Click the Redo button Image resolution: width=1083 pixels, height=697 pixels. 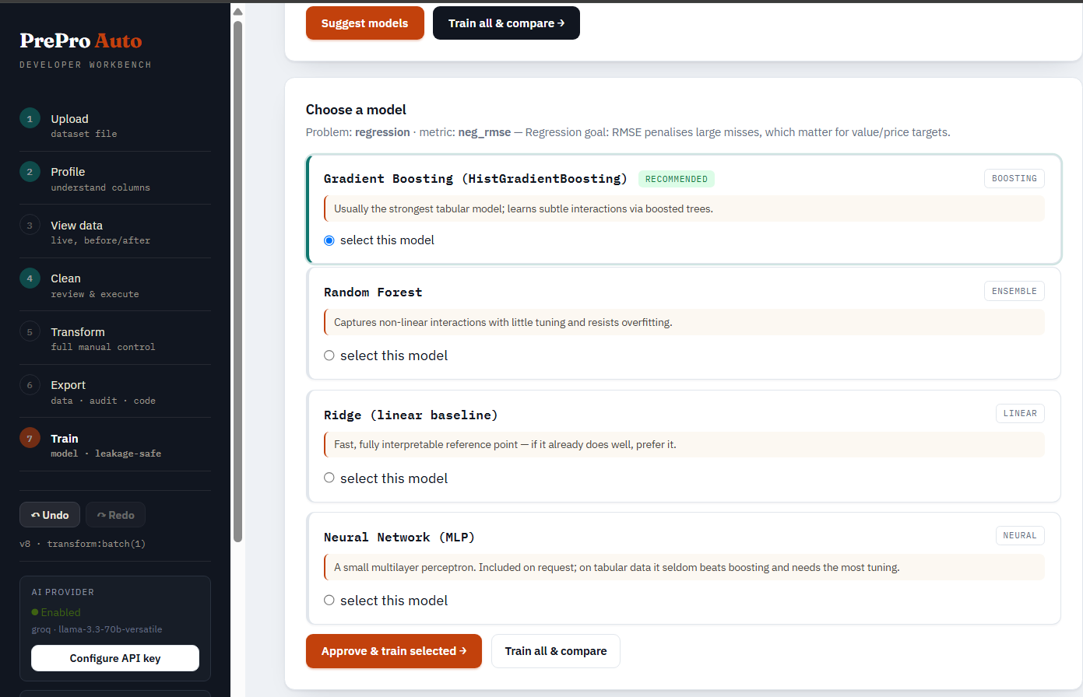coord(115,515)
